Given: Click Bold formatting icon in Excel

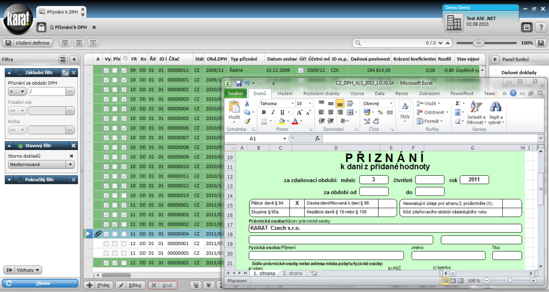Looking at the screenshot, I should click(264, 112).
